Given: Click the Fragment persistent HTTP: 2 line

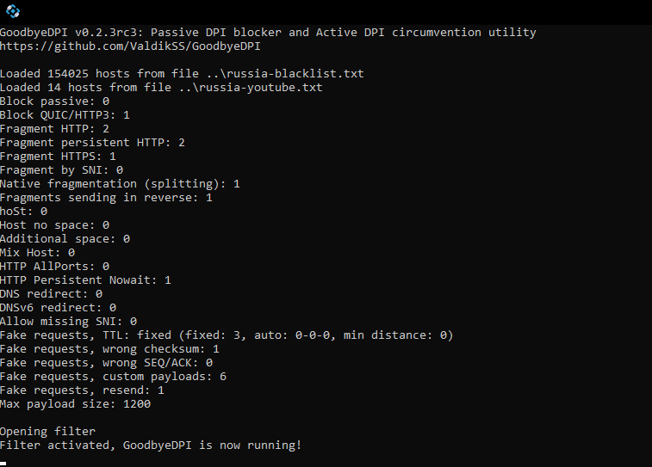Looking at the screenshot, I should (x=92, y=143).
